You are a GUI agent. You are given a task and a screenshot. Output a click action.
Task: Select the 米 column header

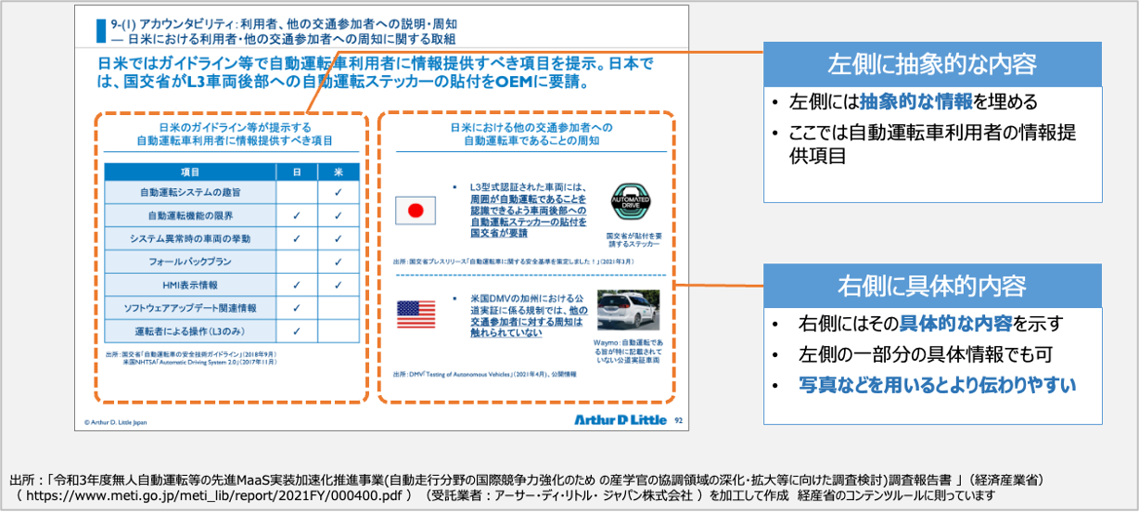click(x=339, y=172)
